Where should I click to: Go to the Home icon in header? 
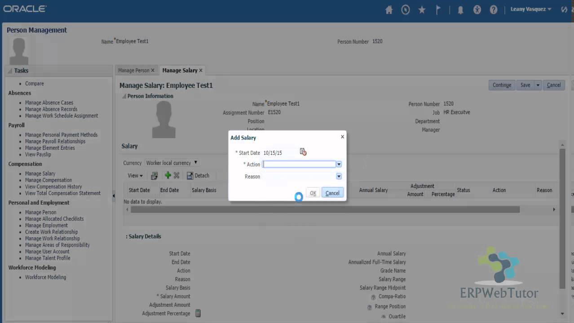[389, 10]
